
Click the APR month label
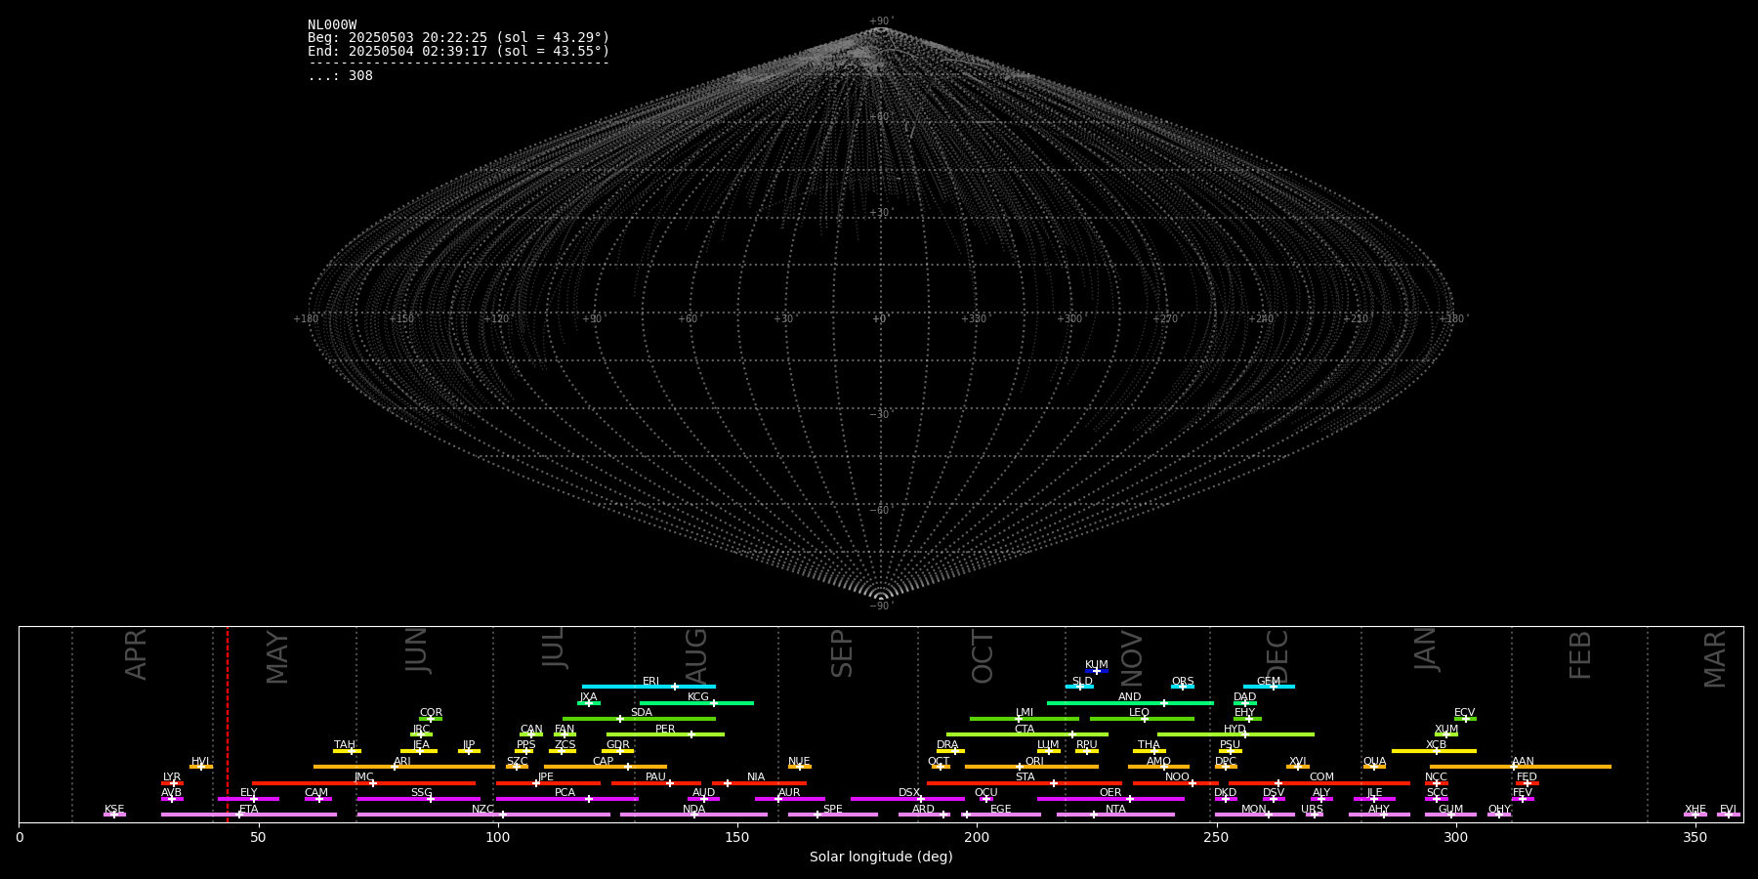pyautogui.click(x=137, y=654)
